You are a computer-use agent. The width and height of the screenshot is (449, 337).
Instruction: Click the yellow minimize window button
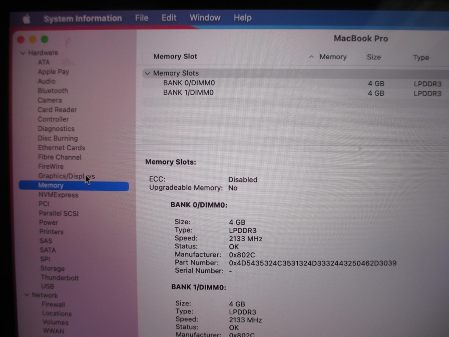click(33, 39)
